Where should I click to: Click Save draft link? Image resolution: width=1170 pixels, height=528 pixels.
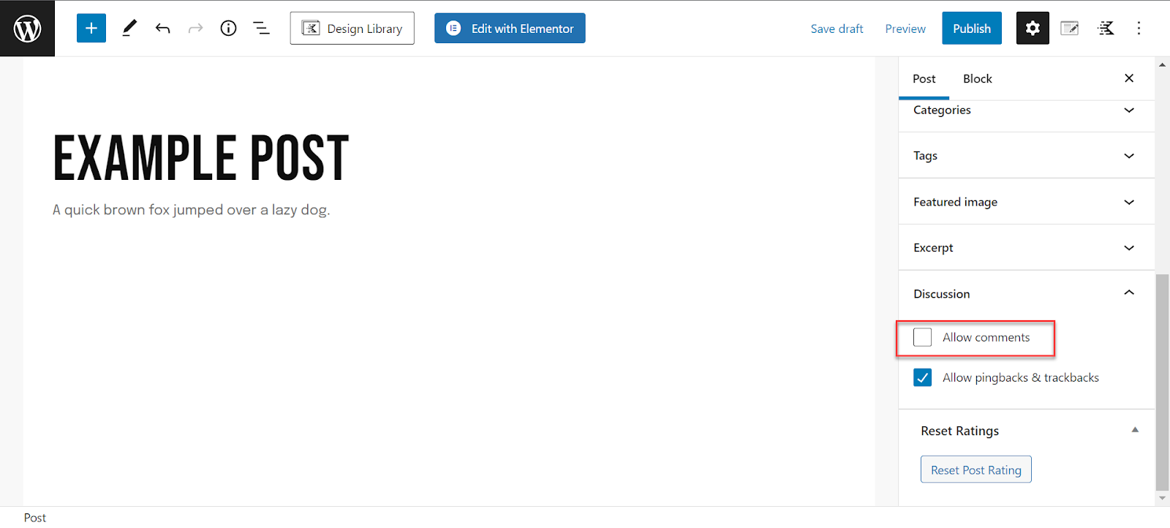(x=837, y=29)
